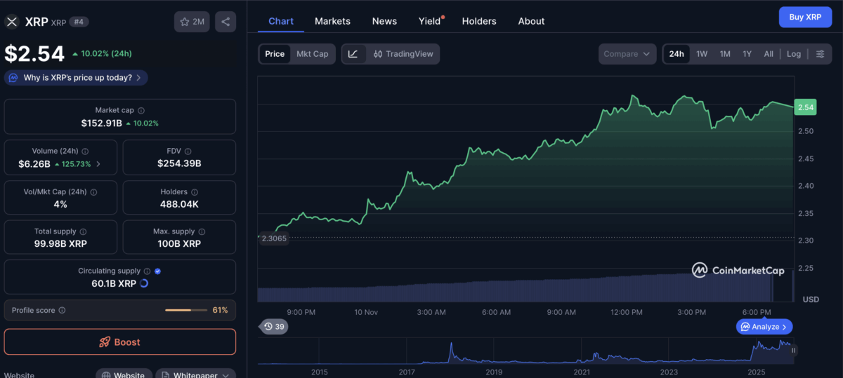Click the Circulating supply info icon
843x378 pixels.
tap(147, 271)
